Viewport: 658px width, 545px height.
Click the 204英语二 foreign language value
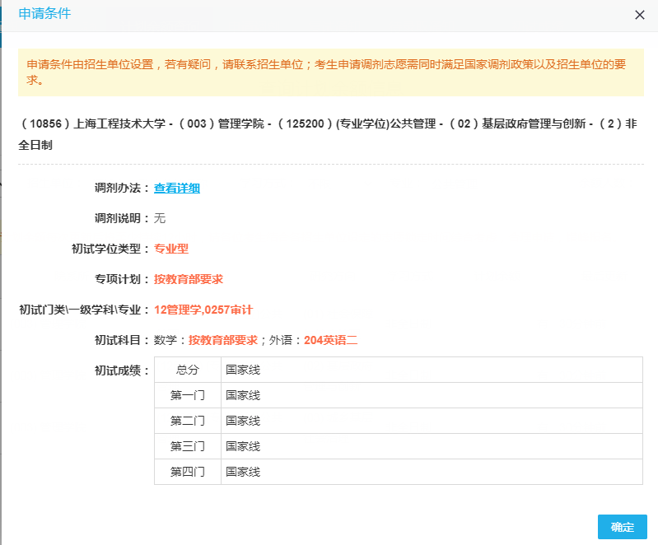[x=331, y=340]
